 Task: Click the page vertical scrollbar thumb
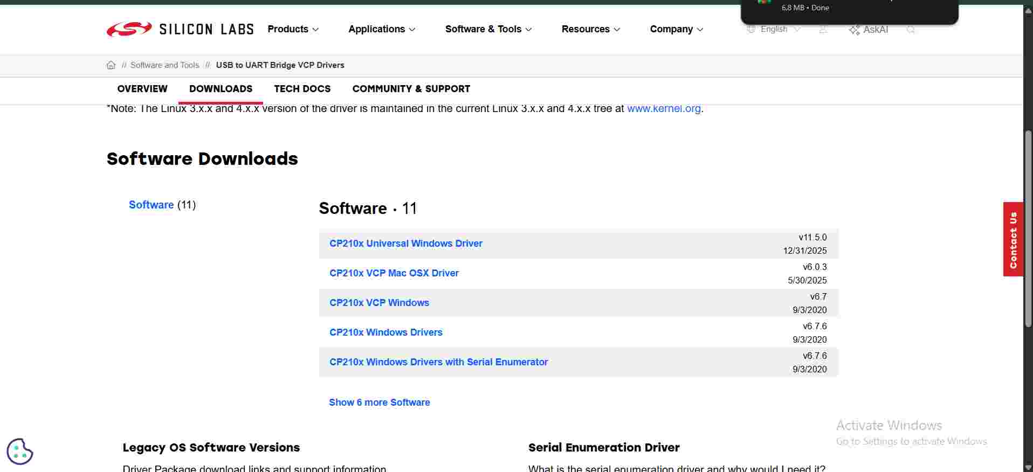[1028, 228]
